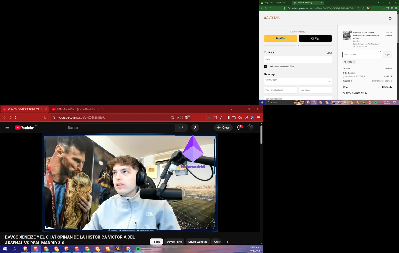Go back in the Walsunny browser window
The height and width of the screenshot is (253, 399).
tap(262, 8)
